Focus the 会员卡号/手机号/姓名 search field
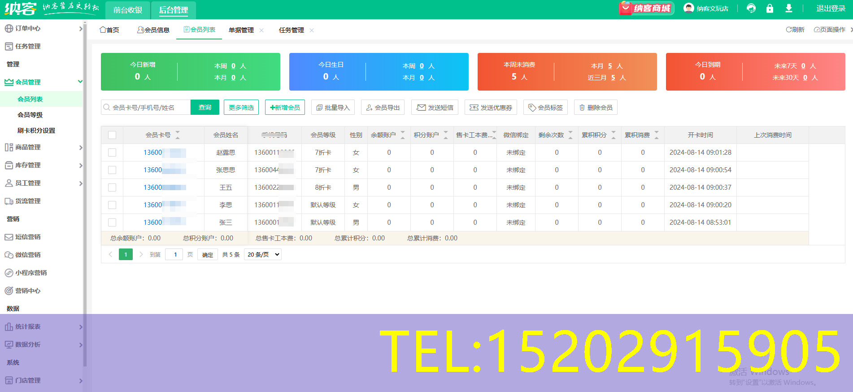Screen dimensions: 853x392 click(x=148, y=108)
